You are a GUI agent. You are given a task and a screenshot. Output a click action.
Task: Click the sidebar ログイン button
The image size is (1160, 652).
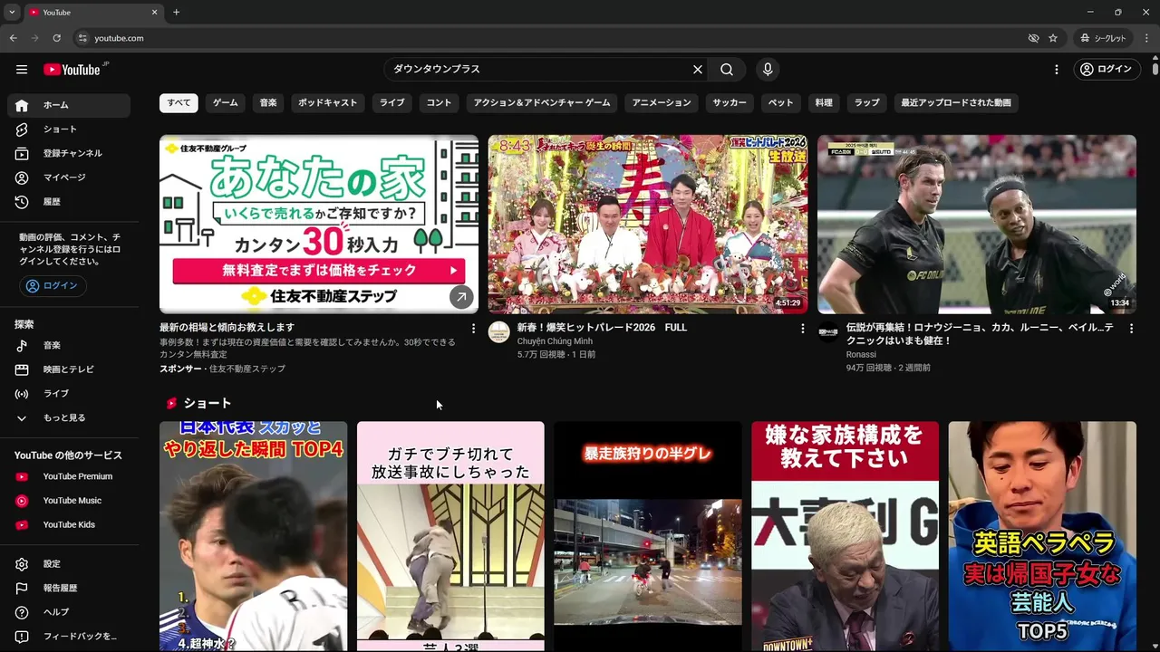[53, 285]
